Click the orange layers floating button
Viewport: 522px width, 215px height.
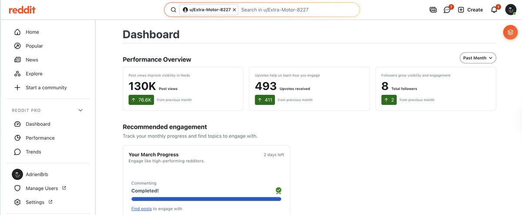510,32
